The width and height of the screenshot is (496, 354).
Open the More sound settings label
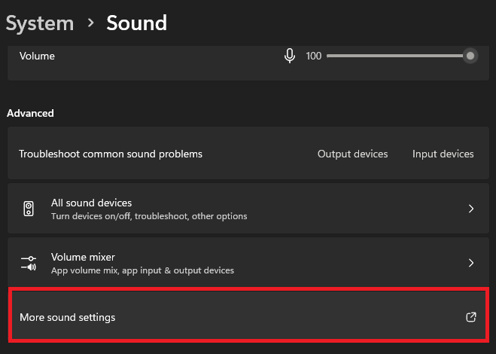point(68,317)
